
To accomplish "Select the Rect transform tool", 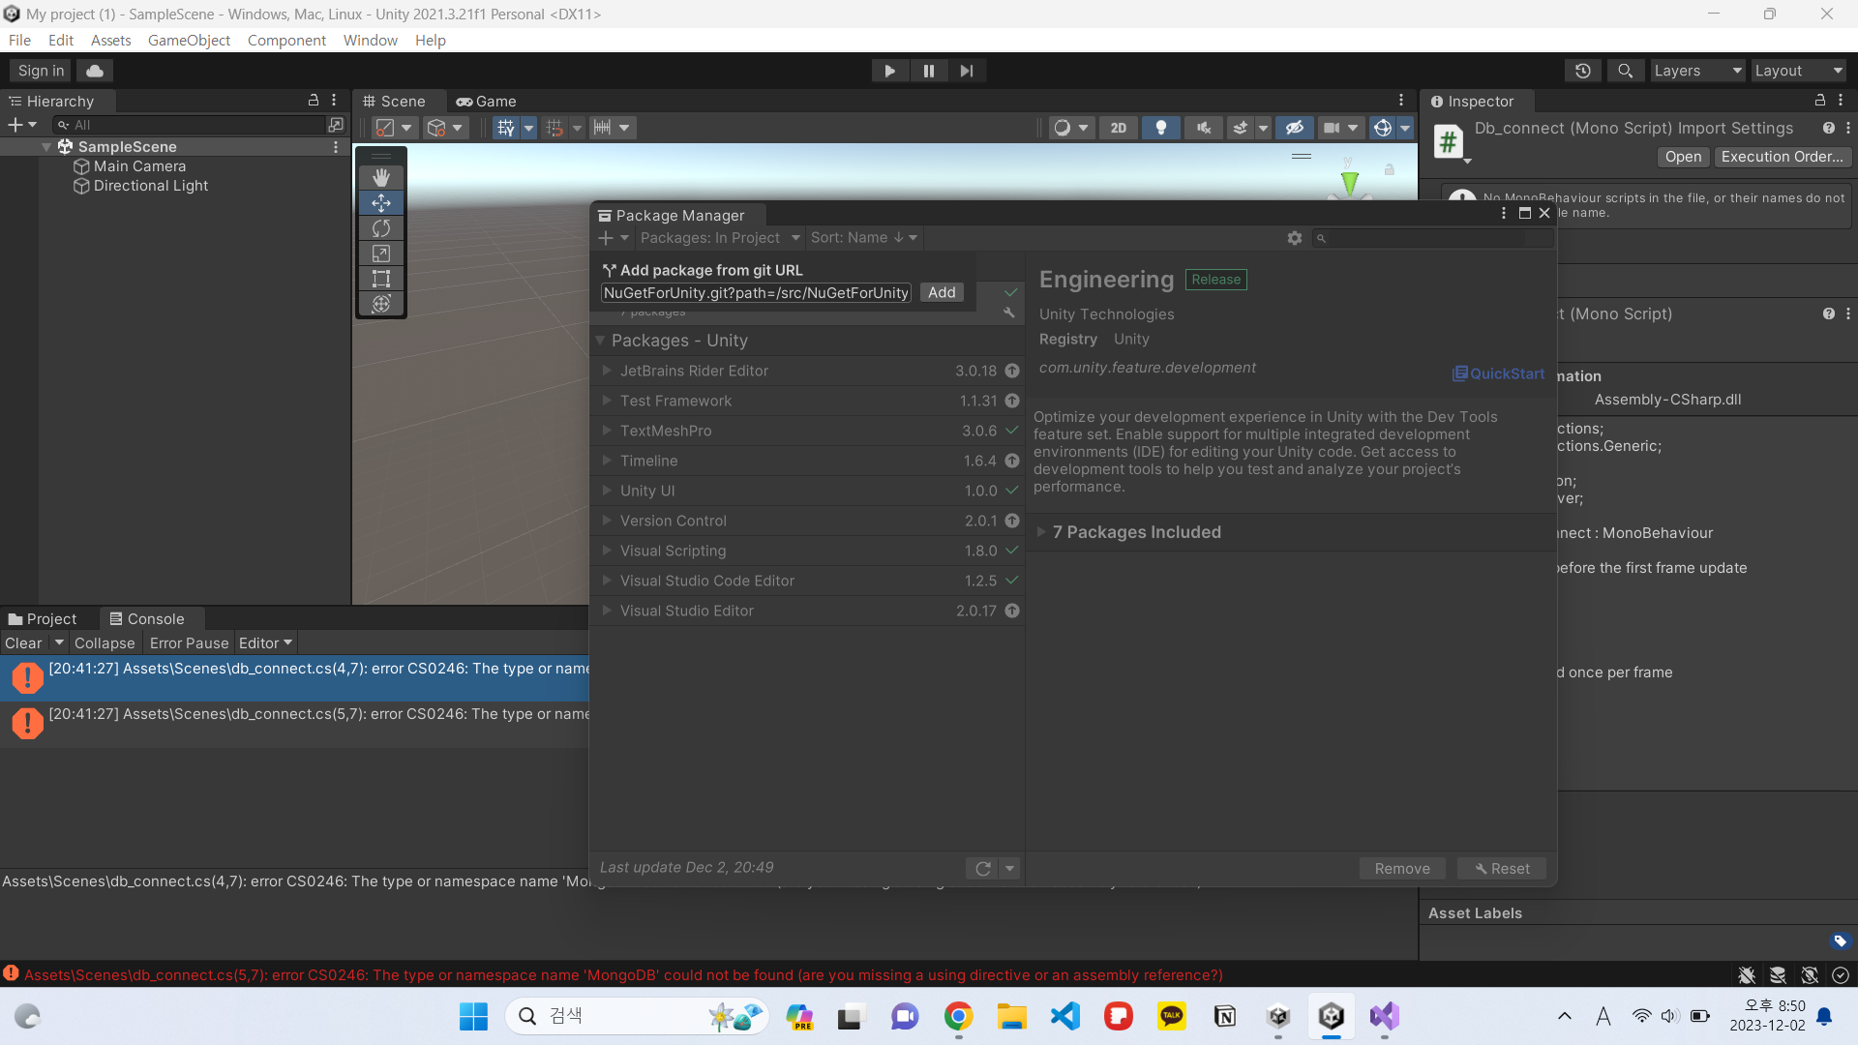I will point(381,279).
